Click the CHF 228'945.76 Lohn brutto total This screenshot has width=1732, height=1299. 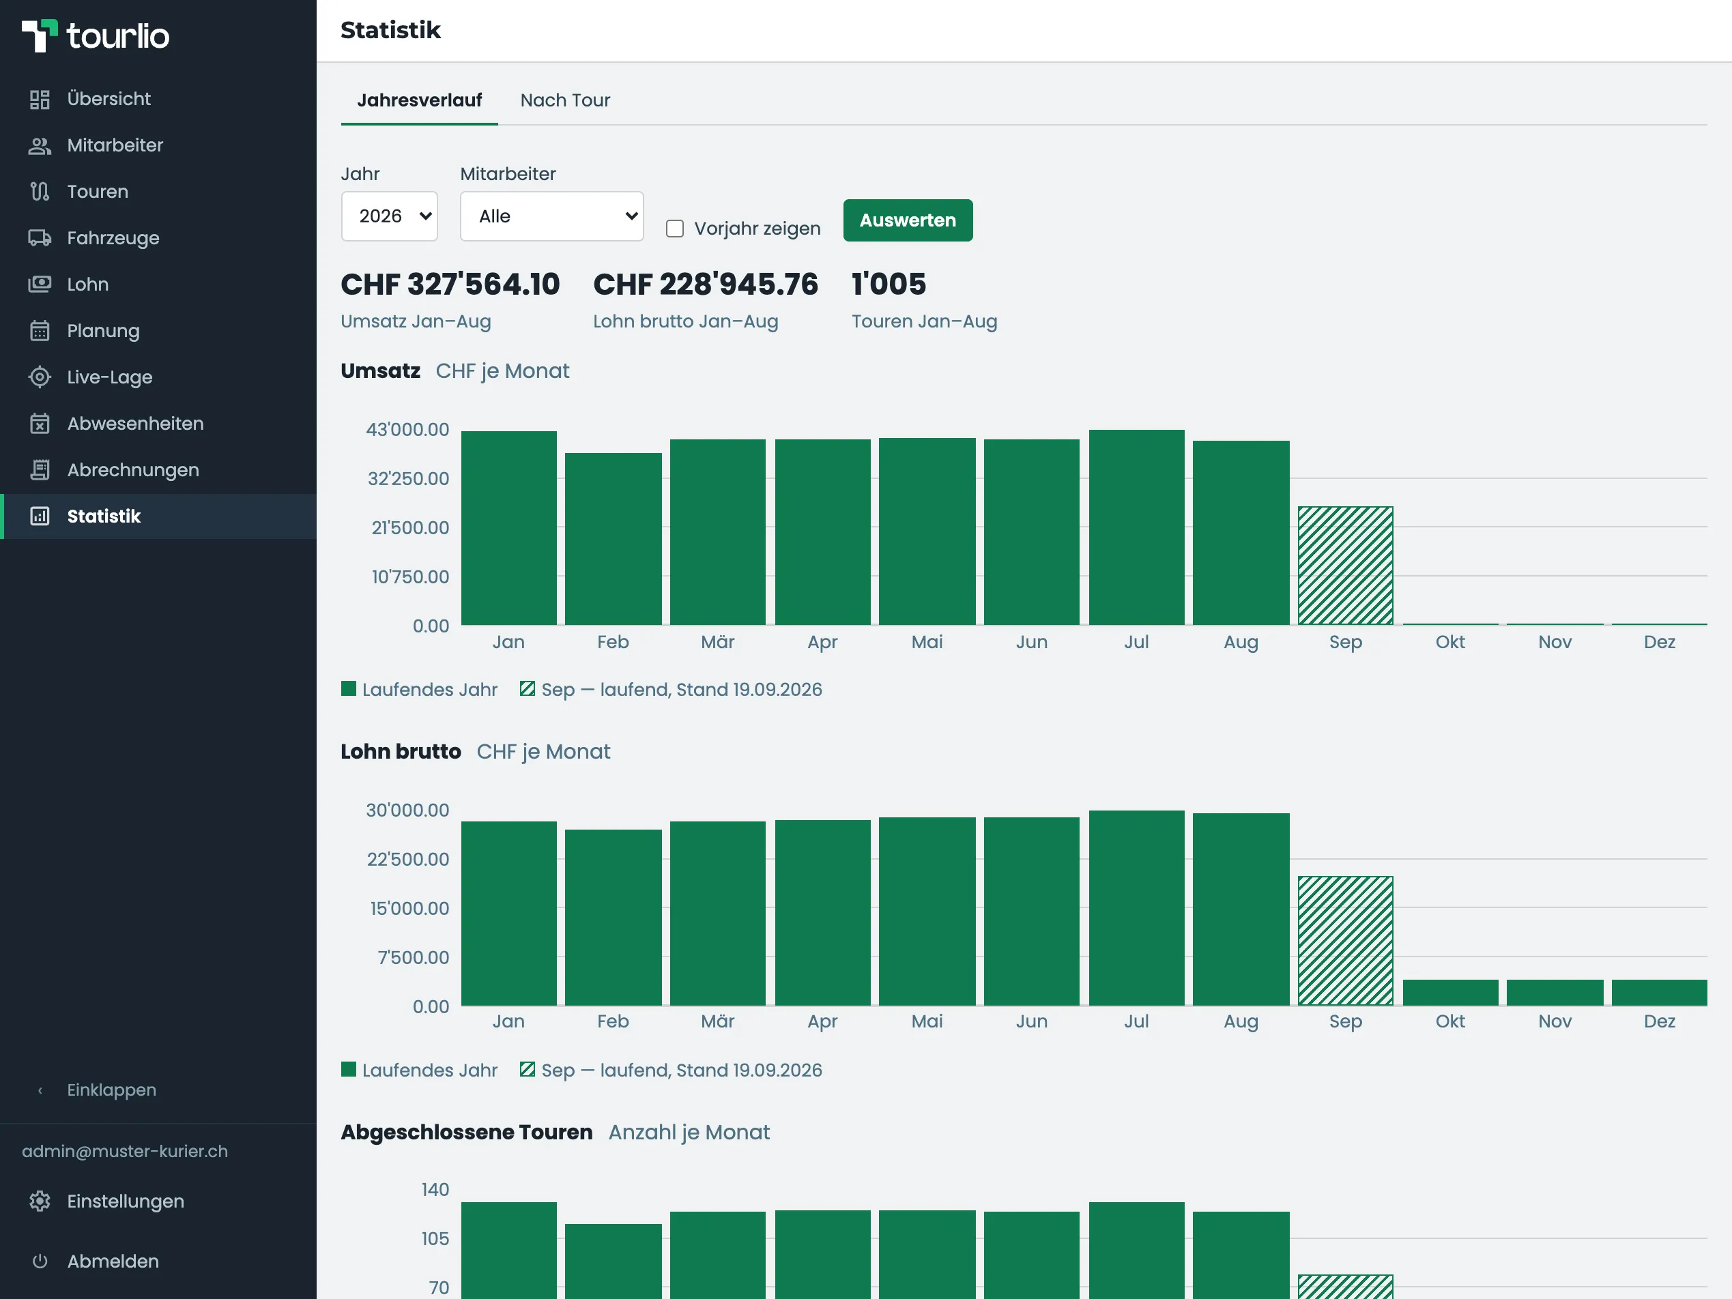706,284
